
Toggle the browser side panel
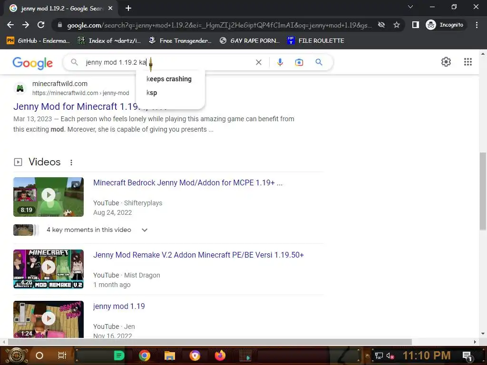click(x=415, y=25)
